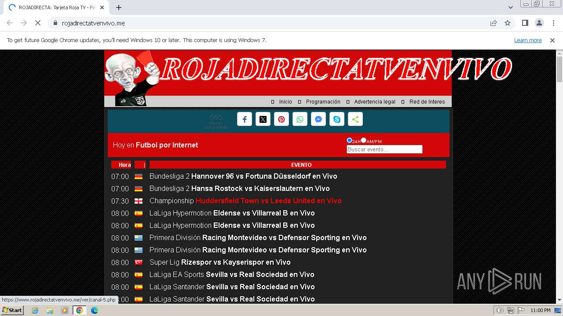Share page via the X (Twitter) icon

coord(263,119)
